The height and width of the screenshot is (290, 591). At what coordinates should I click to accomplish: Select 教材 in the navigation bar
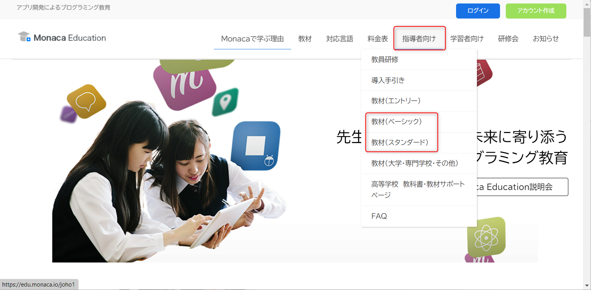(x=305, y=39)
